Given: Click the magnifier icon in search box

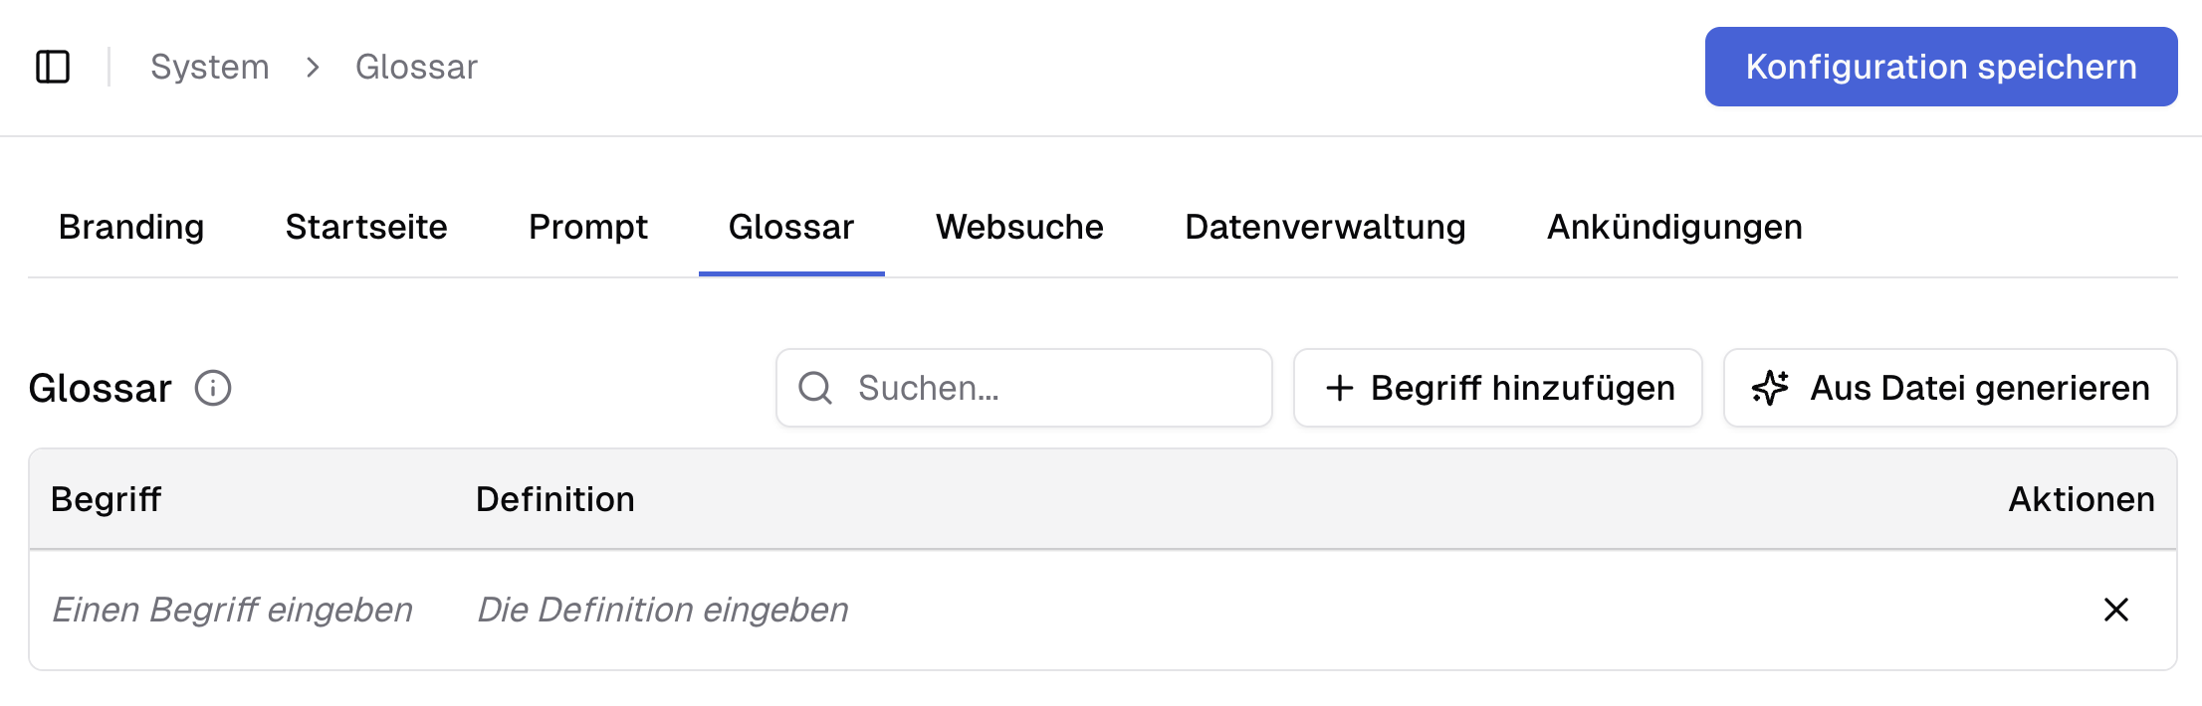Looking at the screenshot, I should pos(816,388).
